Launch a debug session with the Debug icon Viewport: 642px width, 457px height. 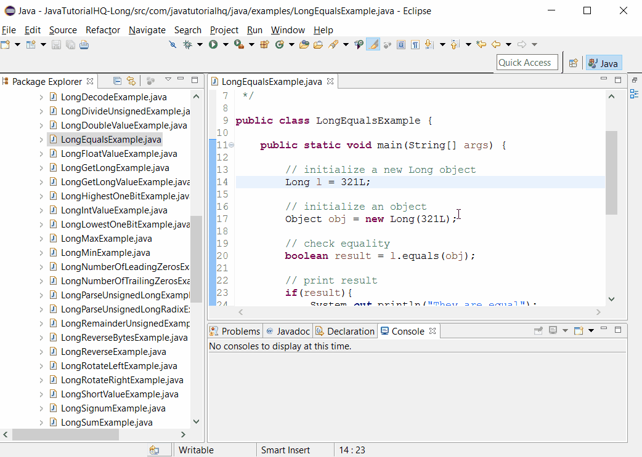[x=188, y=44]
